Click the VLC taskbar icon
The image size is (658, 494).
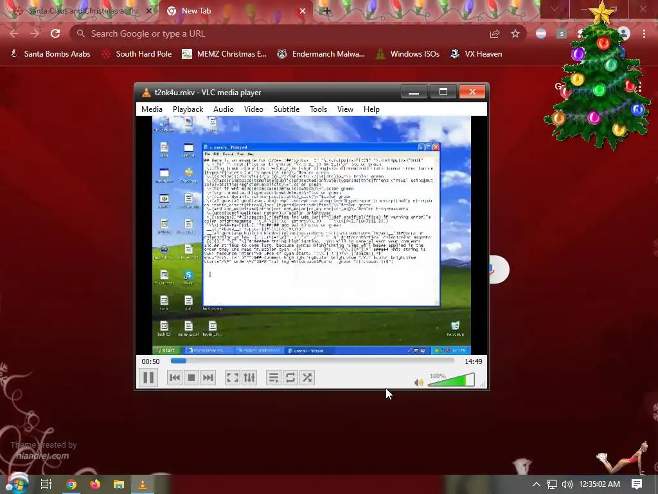143,484
